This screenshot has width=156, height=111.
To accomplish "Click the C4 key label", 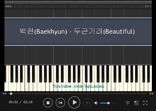I will 113,89.
